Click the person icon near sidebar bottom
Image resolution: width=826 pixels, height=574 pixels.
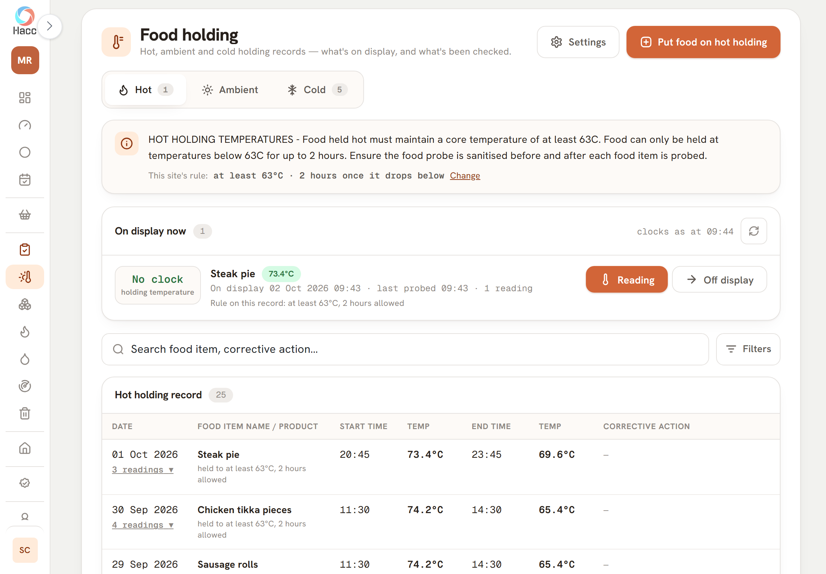tap(25, 517)
